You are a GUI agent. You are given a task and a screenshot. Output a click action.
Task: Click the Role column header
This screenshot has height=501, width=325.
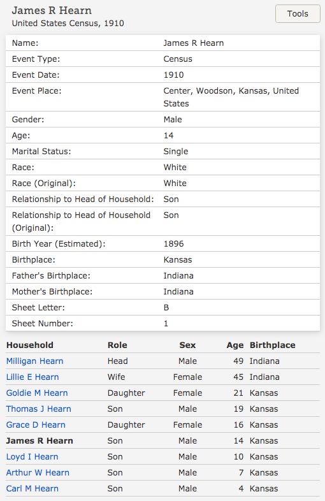click(117, 345)
